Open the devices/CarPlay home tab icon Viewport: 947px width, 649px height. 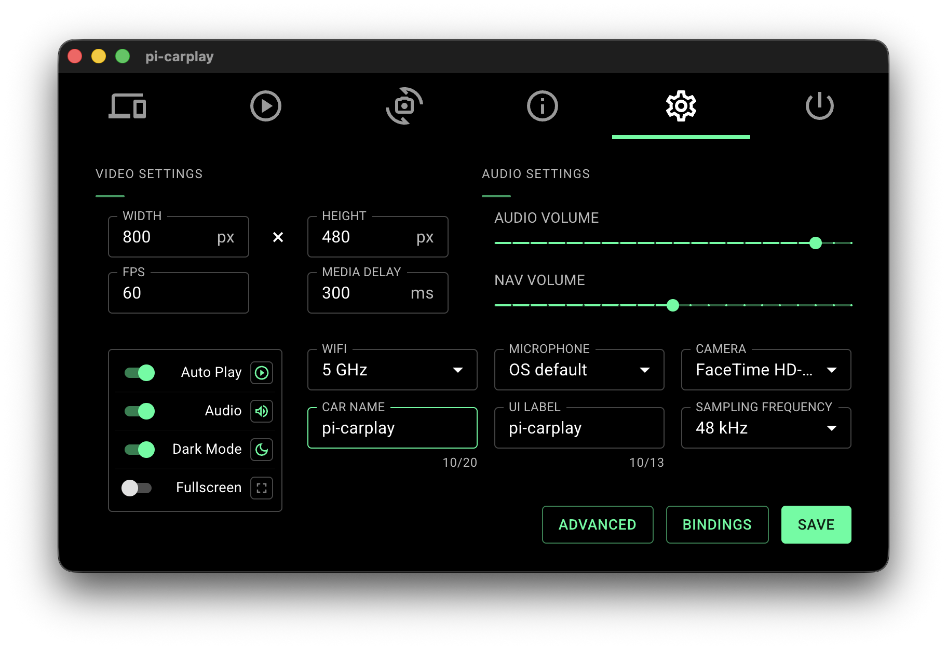(127, 106)
